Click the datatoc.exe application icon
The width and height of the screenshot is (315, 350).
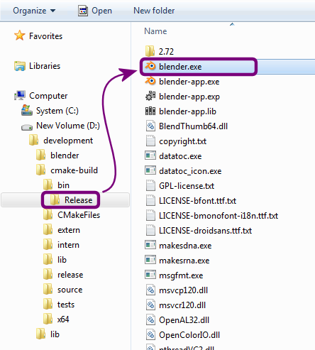150,155
